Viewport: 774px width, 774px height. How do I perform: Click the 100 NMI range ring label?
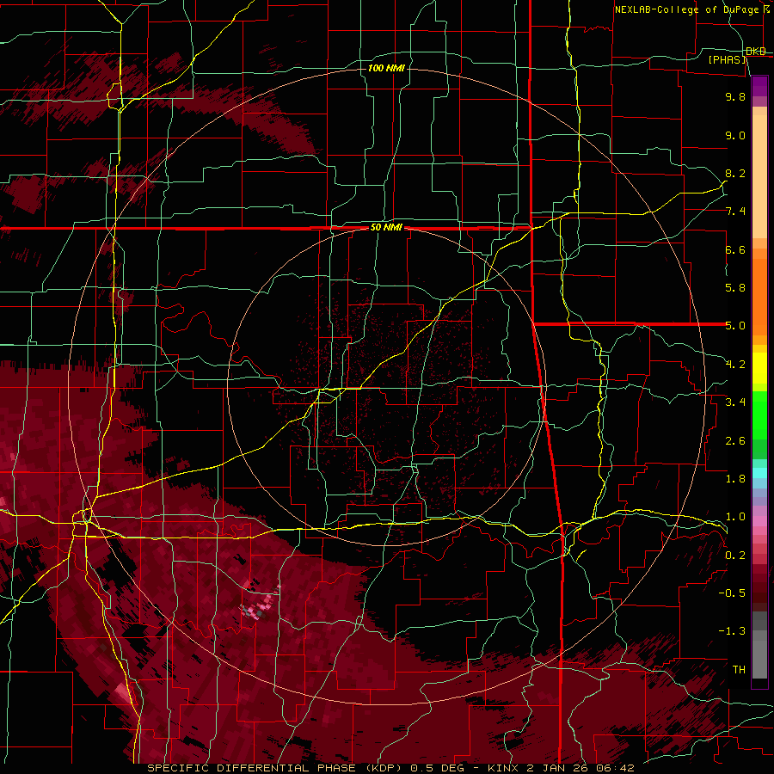(386, 68)
